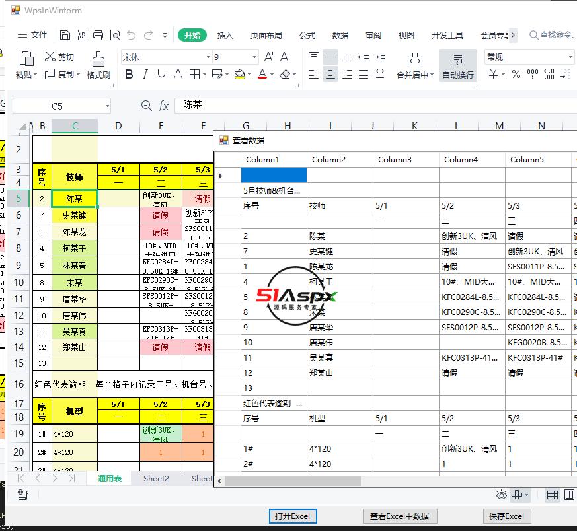Image resolution: width=577 pixels, height=531 pixels.
Task: Click the 打开Excel button
Action: [293, 516]
